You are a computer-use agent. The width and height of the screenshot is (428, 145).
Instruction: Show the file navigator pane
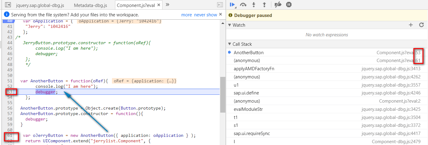[x=8, y=5]
